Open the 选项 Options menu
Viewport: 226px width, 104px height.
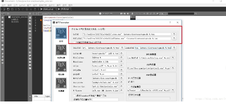[x=64, y=5]
